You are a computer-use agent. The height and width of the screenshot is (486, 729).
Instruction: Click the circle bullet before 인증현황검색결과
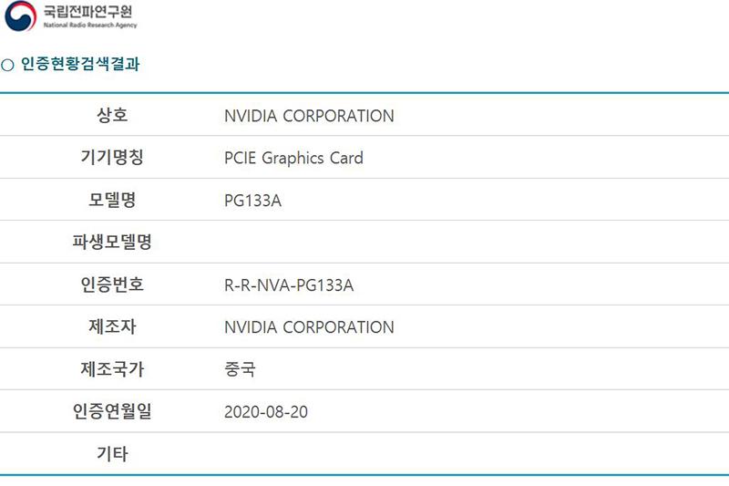click(7, 66)
